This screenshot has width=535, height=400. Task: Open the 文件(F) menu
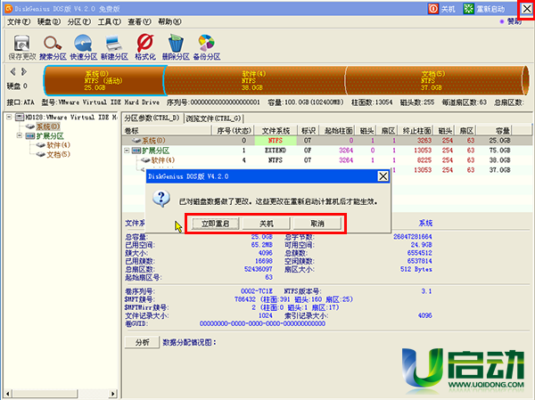tap(19, 21)
